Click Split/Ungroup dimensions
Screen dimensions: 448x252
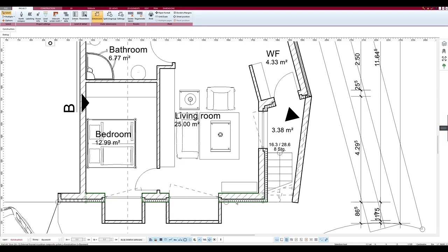(110, 16)
